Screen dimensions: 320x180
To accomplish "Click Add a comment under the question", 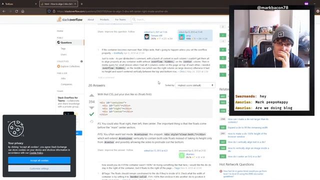I will 106,77.
